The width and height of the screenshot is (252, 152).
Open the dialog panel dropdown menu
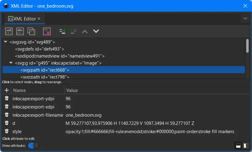[245, 19]
